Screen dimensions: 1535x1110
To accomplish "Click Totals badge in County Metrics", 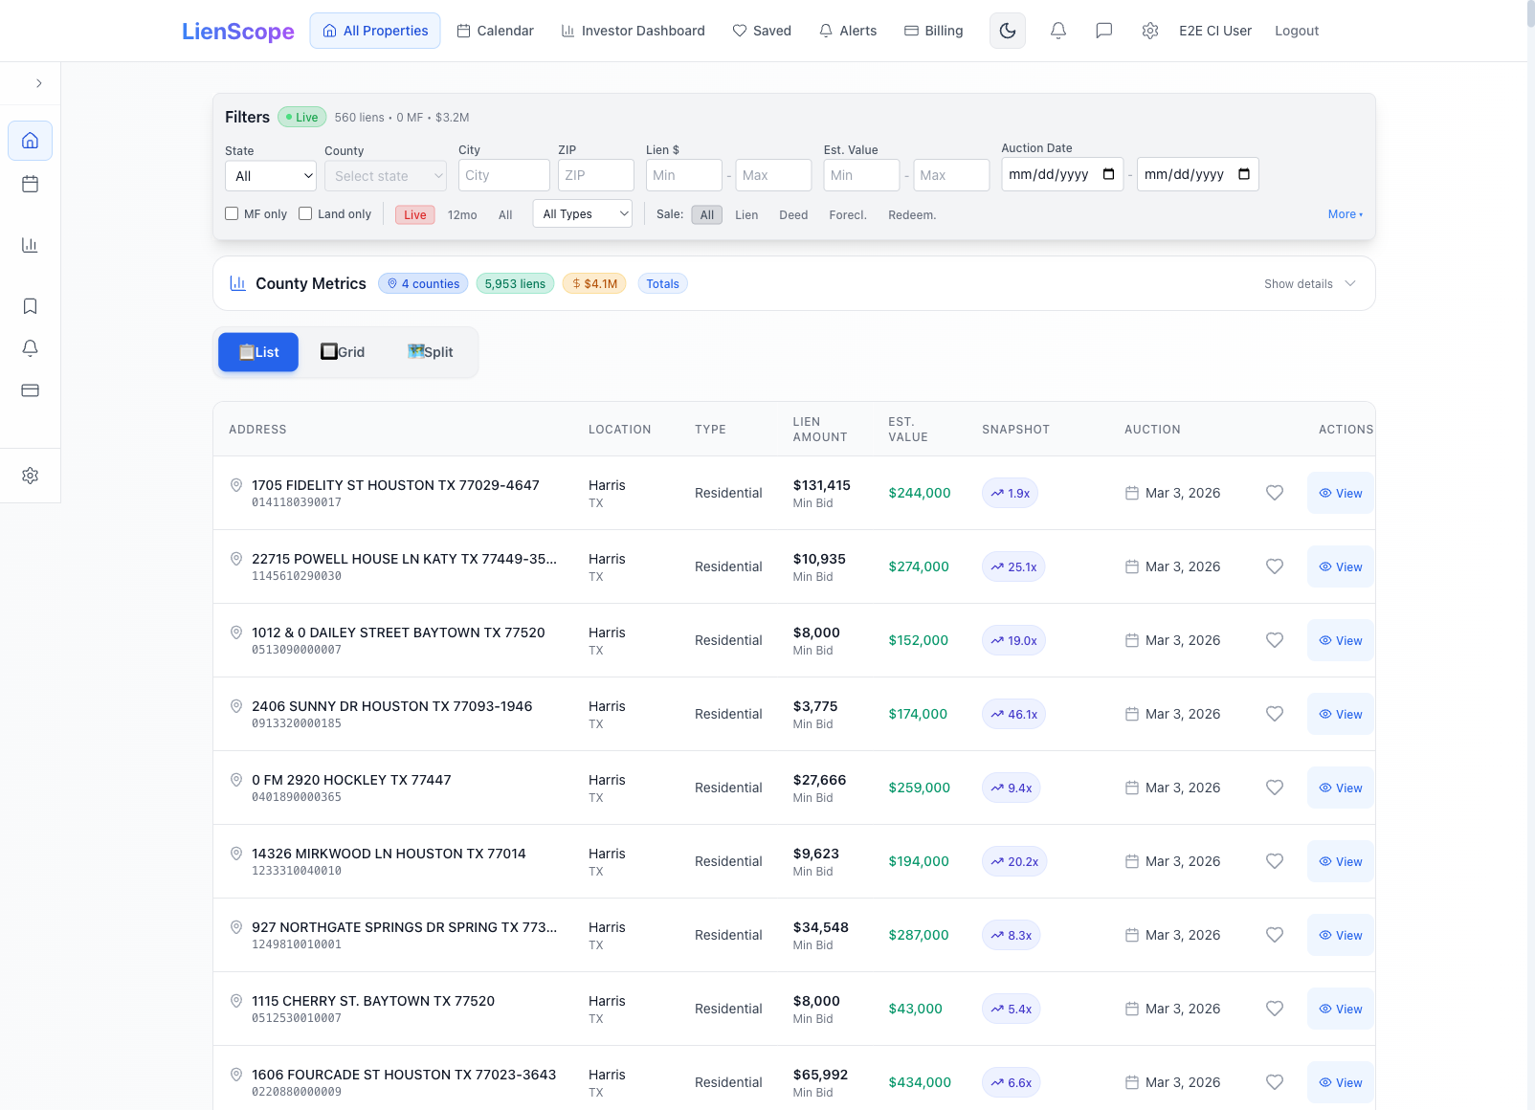I will [x=662, y=283].
